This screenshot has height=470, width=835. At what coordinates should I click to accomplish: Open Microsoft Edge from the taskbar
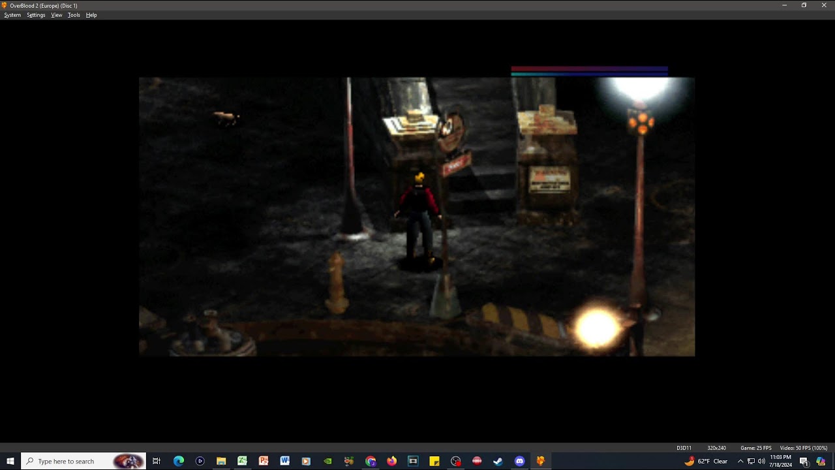(x=179, y=461)
